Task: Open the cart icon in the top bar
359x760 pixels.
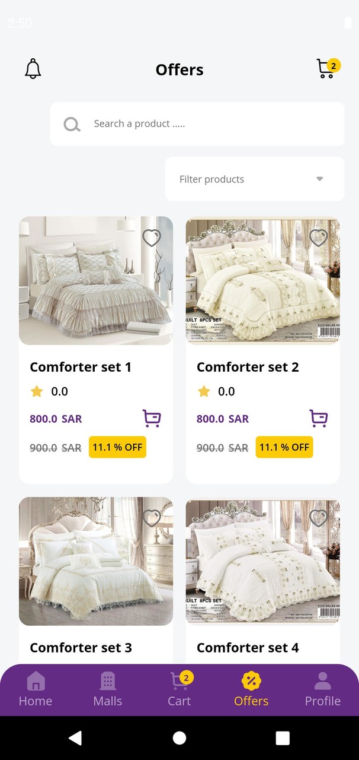Action: 325,68
